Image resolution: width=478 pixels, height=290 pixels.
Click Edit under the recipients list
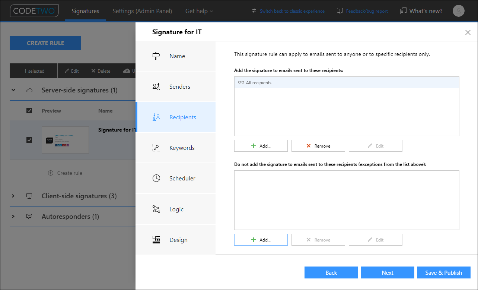pyautogui.click(x=376, y=146)
